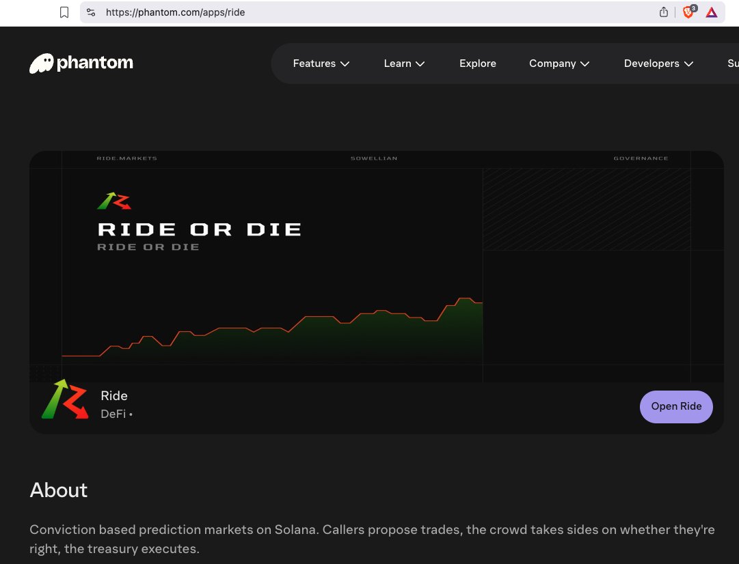739x564 pixels.
Task: Open Brave Shields lion icon
Action: click(x=688, y=12)
